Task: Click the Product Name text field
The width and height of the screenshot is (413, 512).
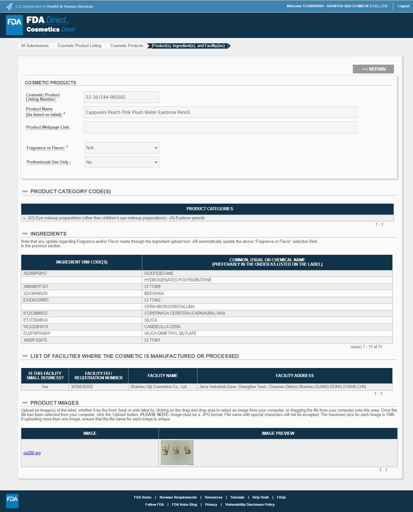Action: pyautogui.click(x=220, y=112)
